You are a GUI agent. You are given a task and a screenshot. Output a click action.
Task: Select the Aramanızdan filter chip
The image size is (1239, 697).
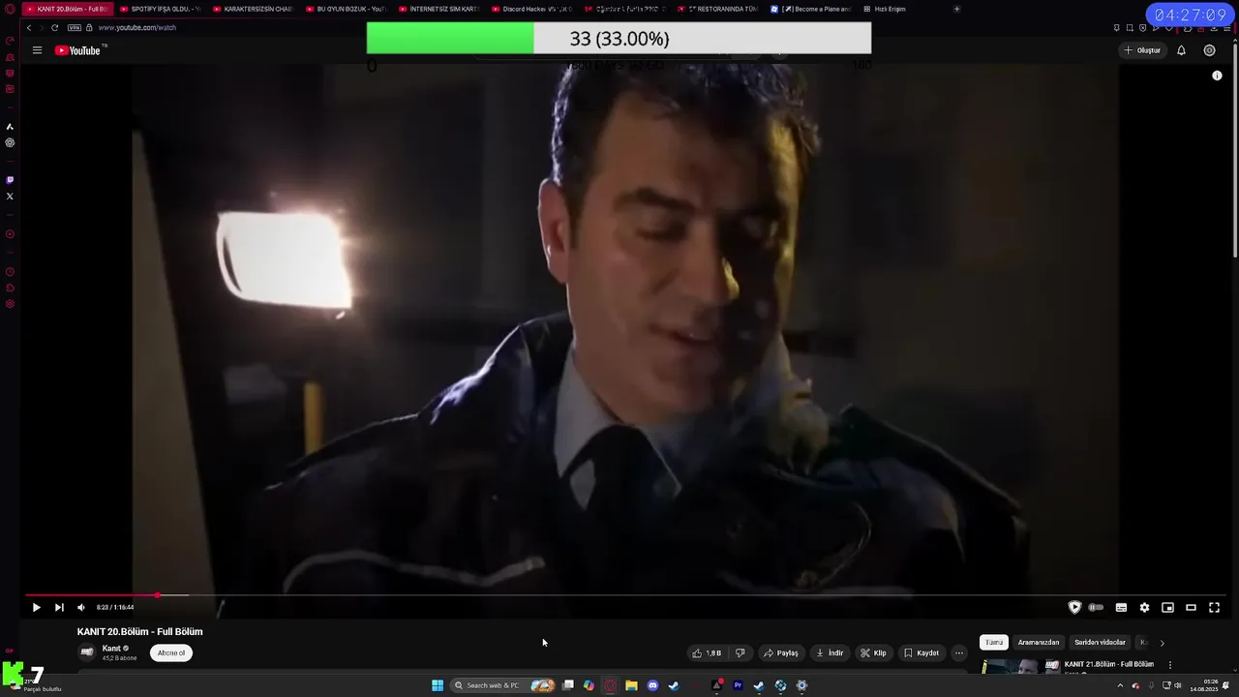tap(1039, 643)
